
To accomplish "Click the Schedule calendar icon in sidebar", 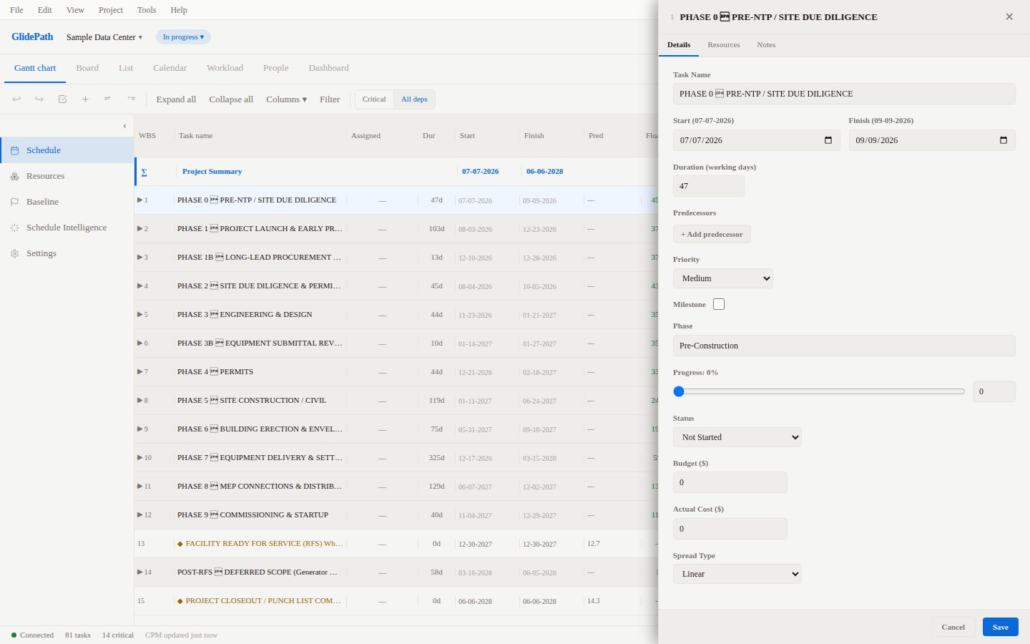I will coord(14,150).
